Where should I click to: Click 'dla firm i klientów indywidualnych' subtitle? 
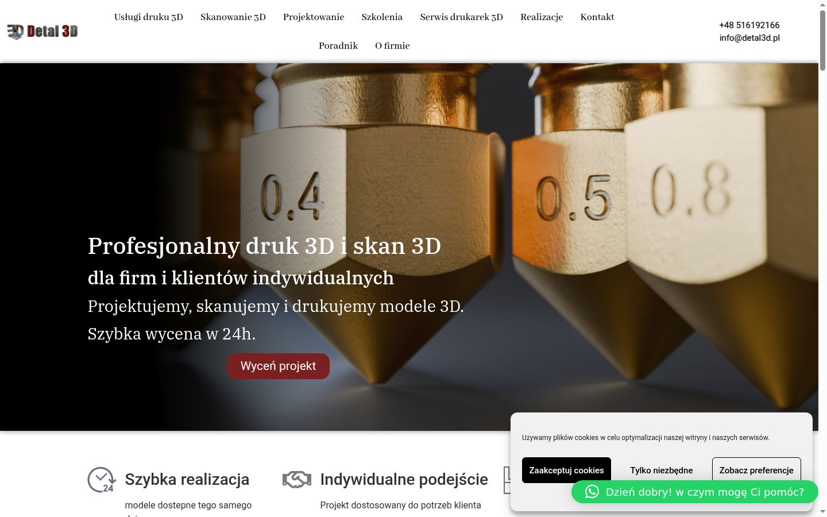pos(241,278)
